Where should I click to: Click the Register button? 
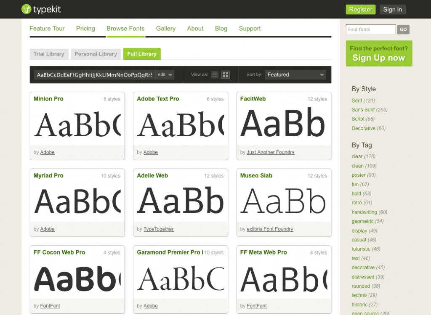361,10
